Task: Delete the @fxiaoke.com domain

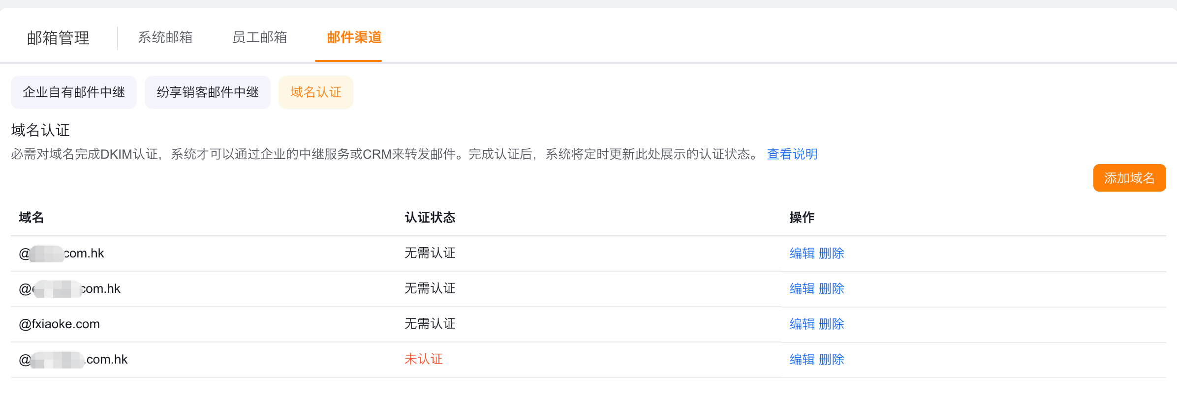Action: click(x=832, y=324)
